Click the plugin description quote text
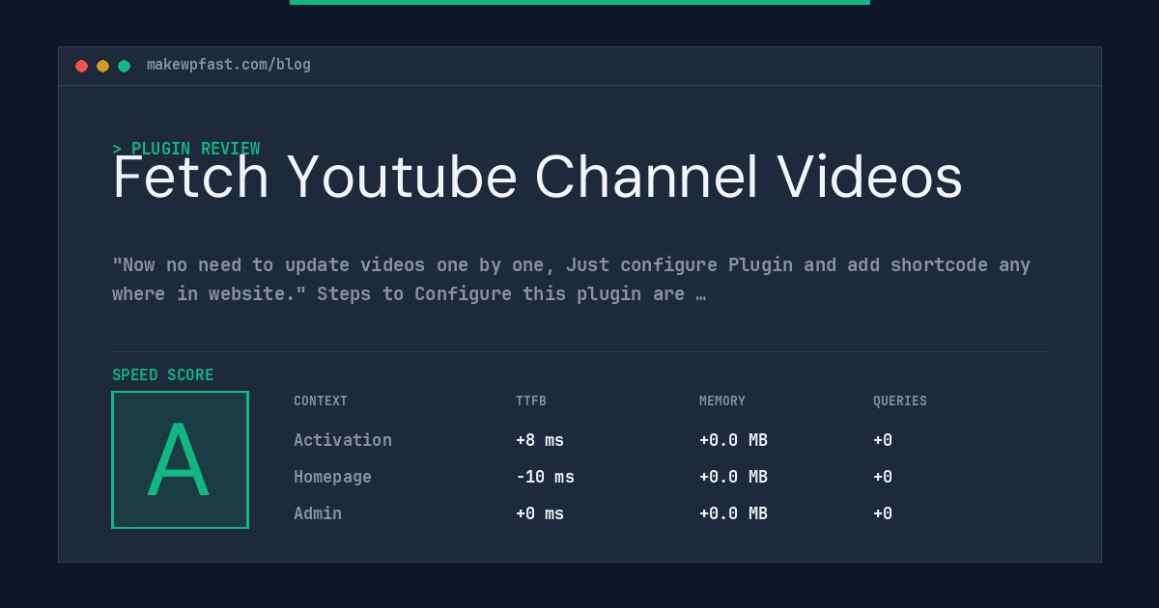The width and height of the screenshot is (1159, 608). [571, 279]
